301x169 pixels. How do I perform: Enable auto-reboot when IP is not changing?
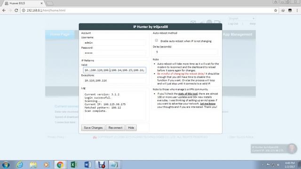pyautogui.click(x=157, y=40)
